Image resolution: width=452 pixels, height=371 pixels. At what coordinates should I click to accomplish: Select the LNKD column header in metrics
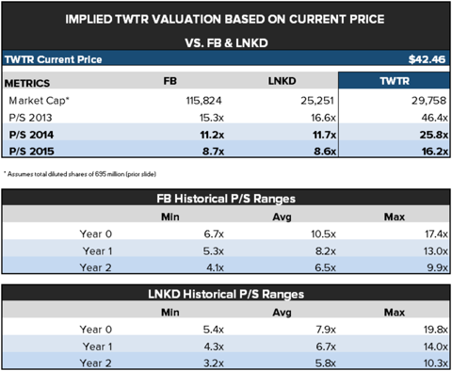[282, 81]
